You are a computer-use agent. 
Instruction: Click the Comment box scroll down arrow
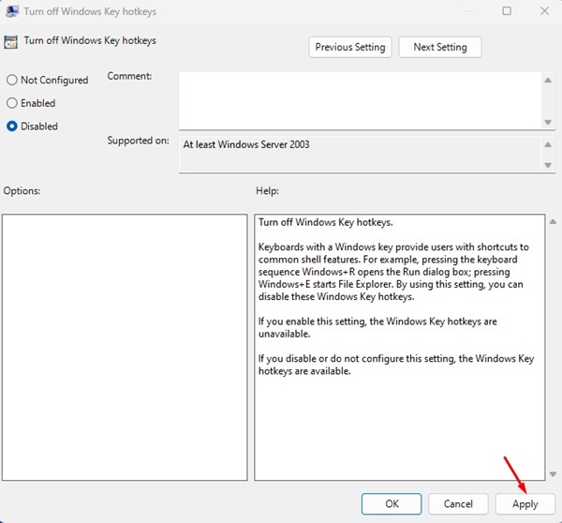click(x=548, y=122)
